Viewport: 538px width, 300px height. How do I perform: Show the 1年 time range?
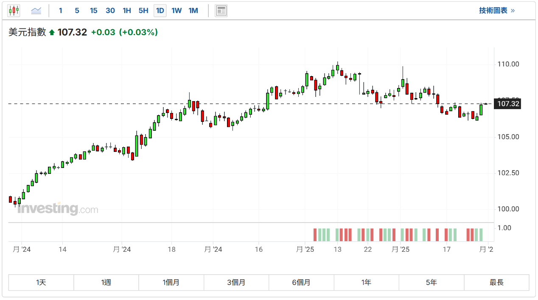coord(366,282)
